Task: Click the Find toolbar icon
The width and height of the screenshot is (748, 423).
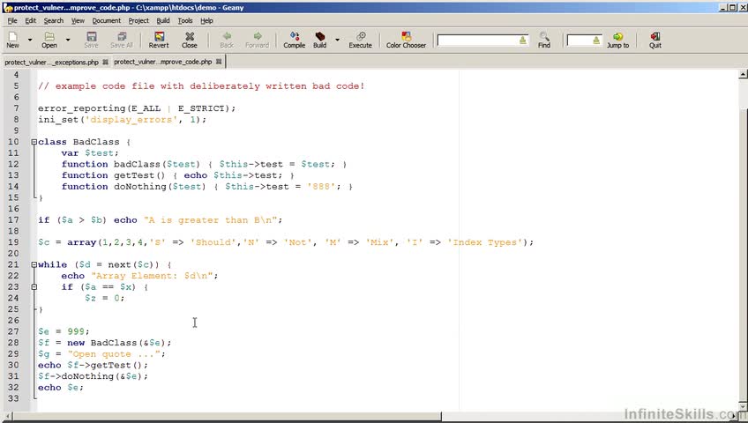Action: click(x=544, y=40)
